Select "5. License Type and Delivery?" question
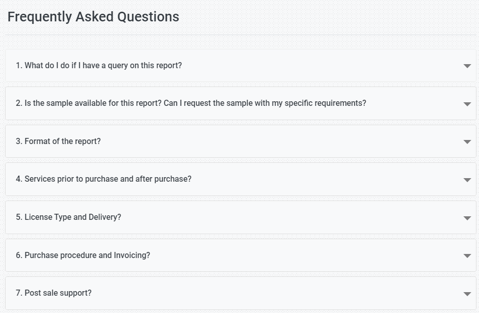Image resolution: width=479 pixels, height=313 pixels. tap(68, 217)
